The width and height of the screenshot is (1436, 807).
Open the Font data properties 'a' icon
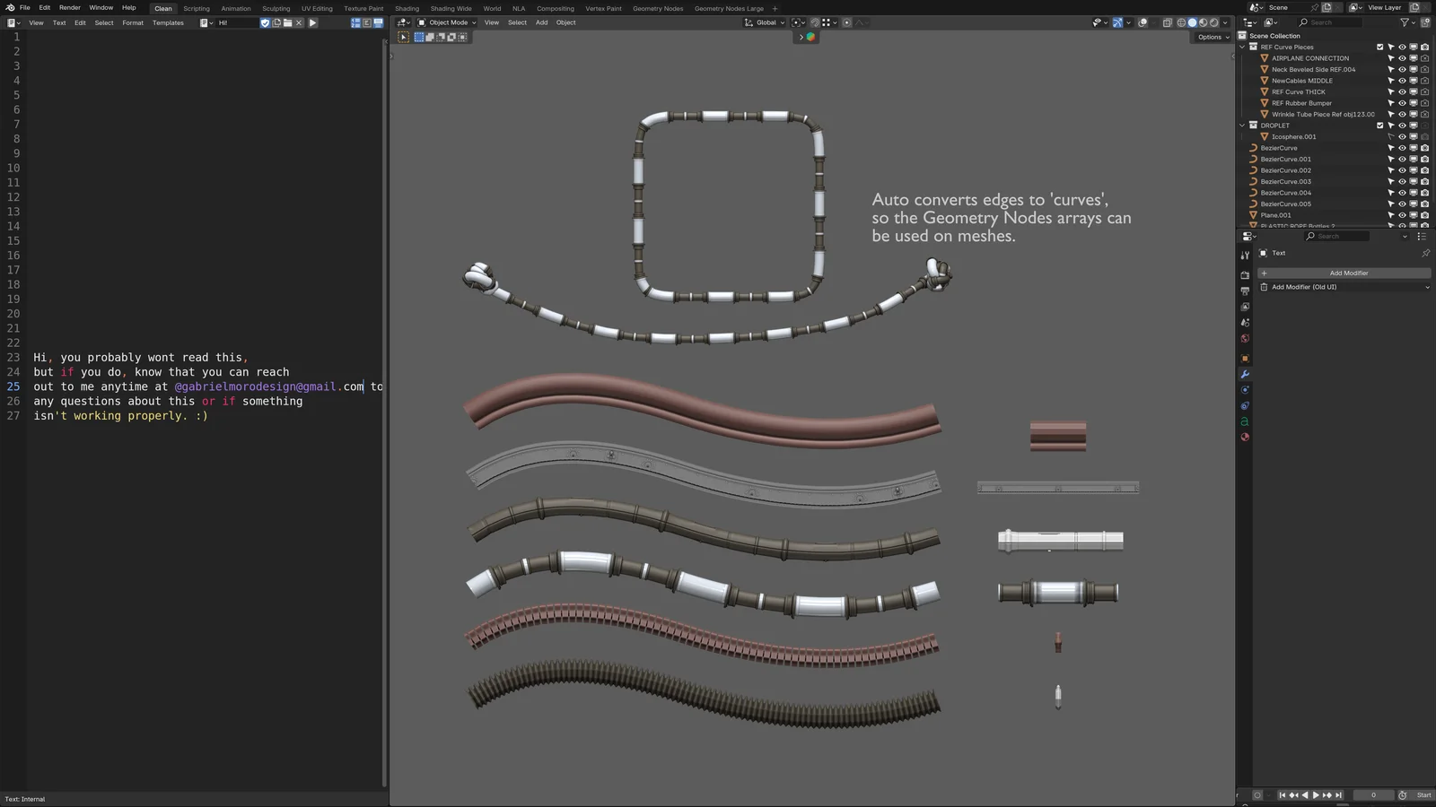coord(1245,421)
